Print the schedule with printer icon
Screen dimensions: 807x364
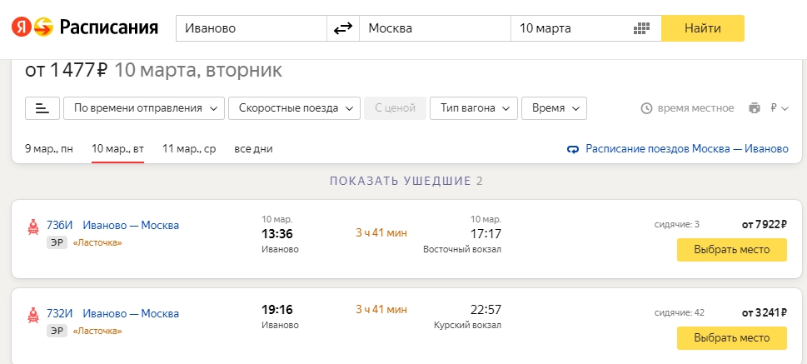[755, 108]
